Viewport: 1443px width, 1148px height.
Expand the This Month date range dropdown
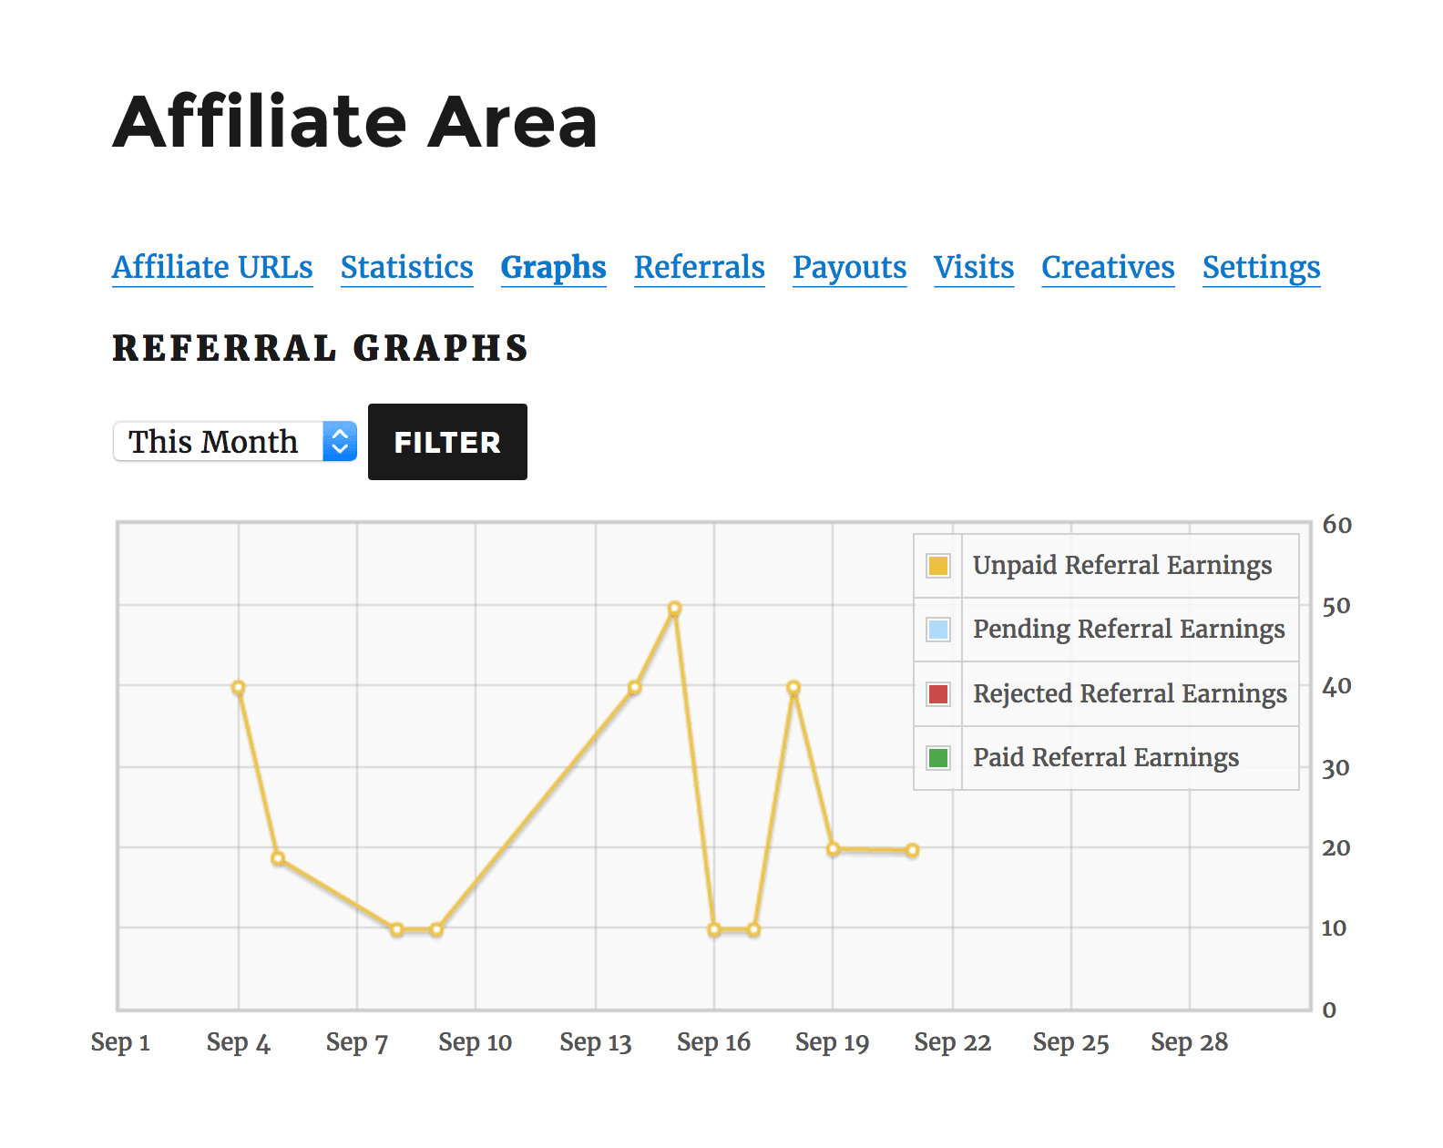click(x=219, y=442)
